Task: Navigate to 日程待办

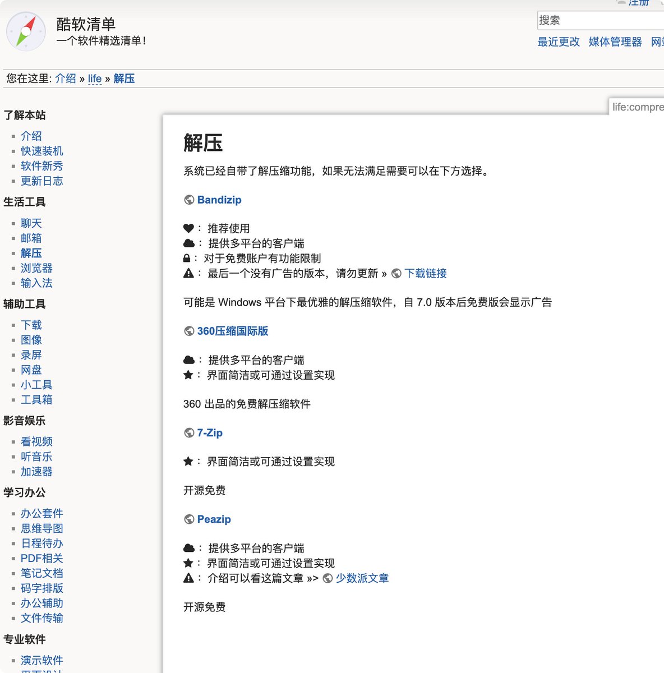Action: coord(42,544)
